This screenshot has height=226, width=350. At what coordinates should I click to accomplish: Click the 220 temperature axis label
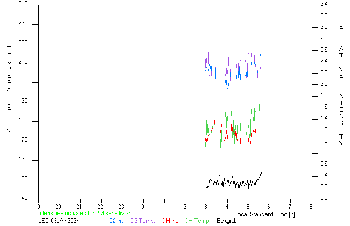coord(23,43)
